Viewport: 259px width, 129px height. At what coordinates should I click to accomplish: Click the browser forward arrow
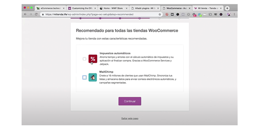[x=31, y=14]
